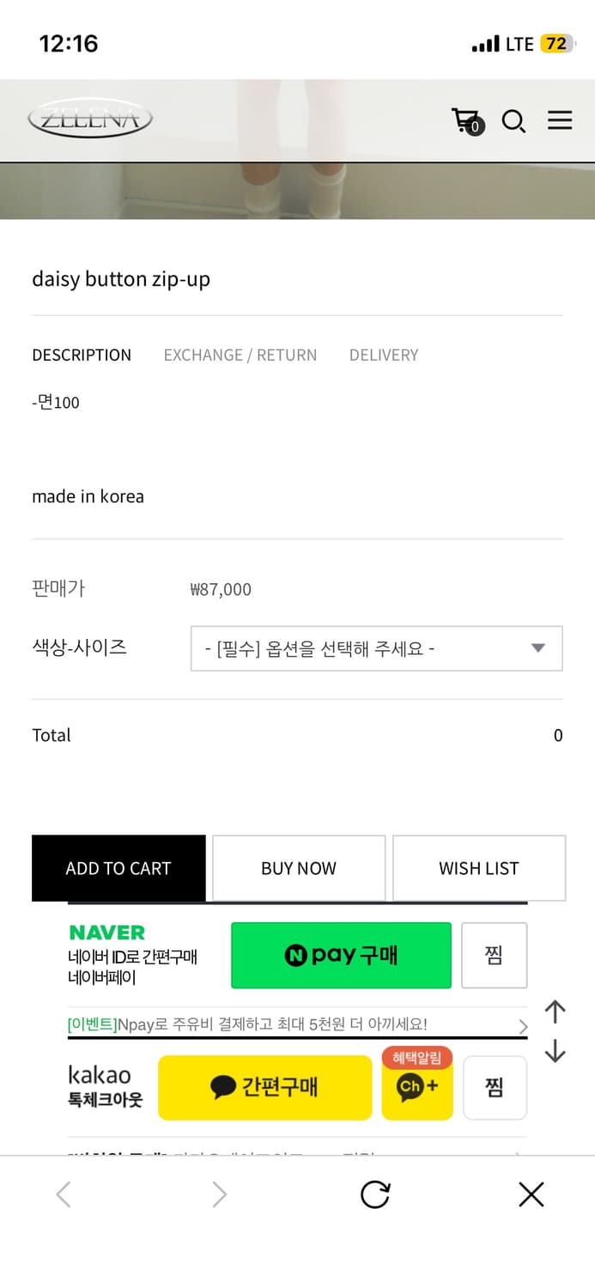
Task: Click the Npay 구매 green button
Action: [341, 955]
